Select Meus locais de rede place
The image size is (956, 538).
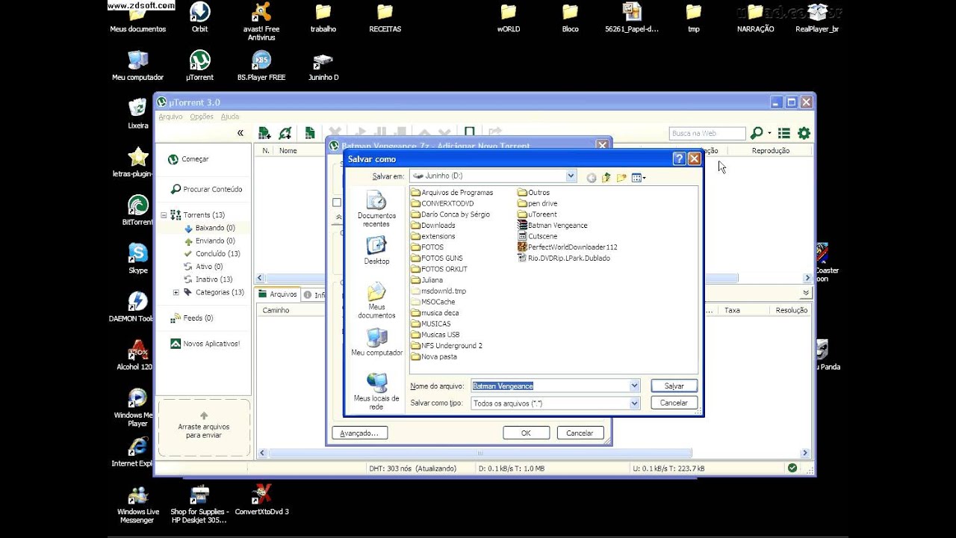pos(376,392)
